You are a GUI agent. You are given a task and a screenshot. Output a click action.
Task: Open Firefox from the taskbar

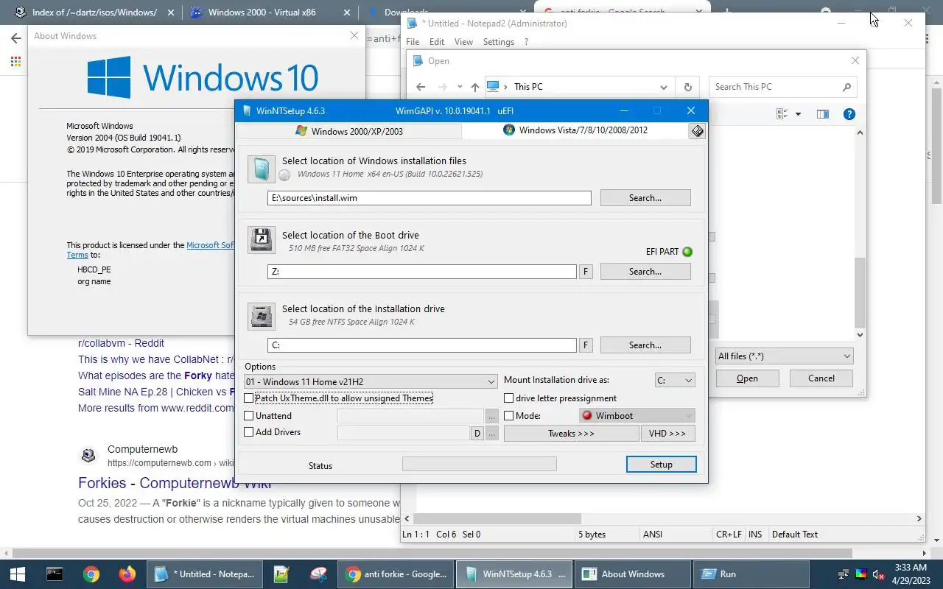(x=127, y=574)
